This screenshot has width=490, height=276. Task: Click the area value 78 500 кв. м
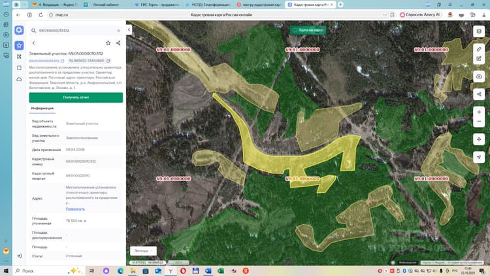coord(76,221)
